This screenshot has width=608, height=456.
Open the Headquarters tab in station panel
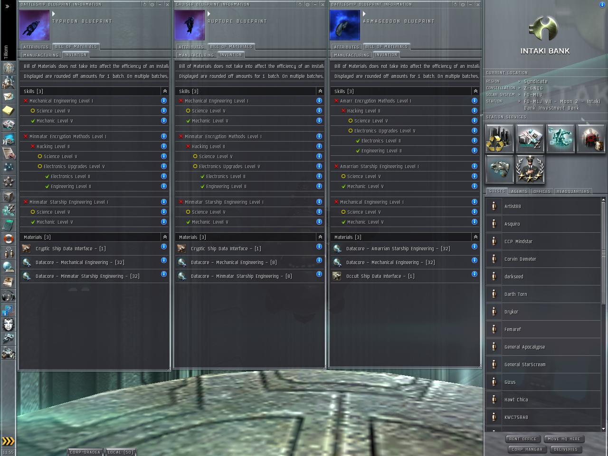(x=573, y=191)
